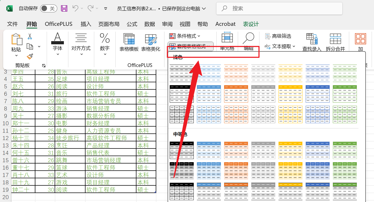Click the 表格美化 beautify icon

[x=151, y=42]
